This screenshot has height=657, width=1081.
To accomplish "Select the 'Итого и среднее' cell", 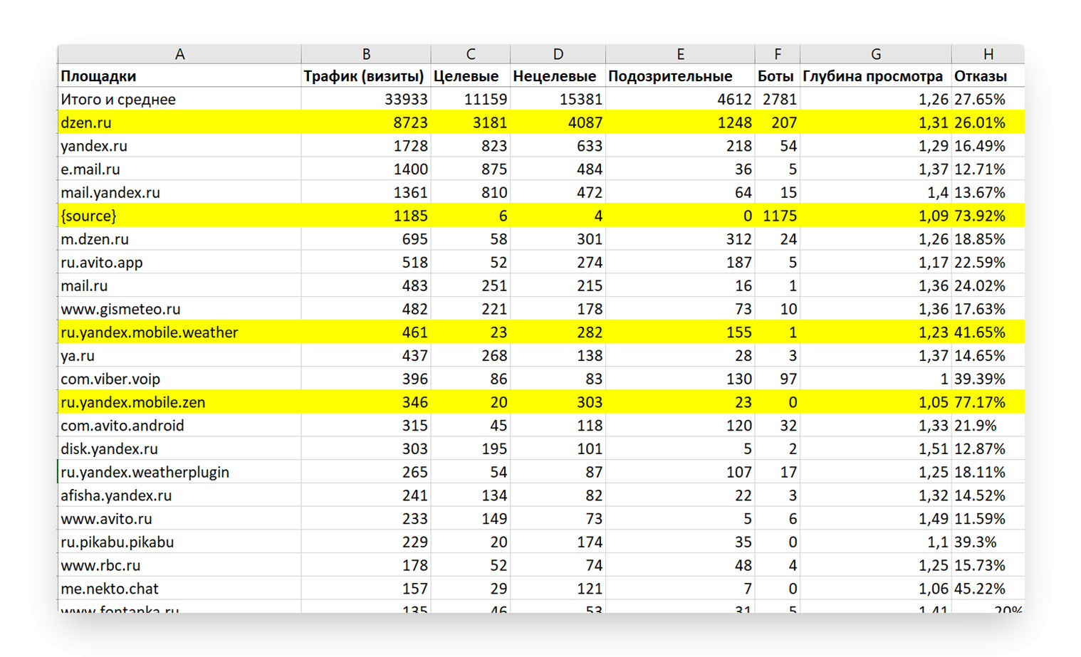I will point(179,99).
